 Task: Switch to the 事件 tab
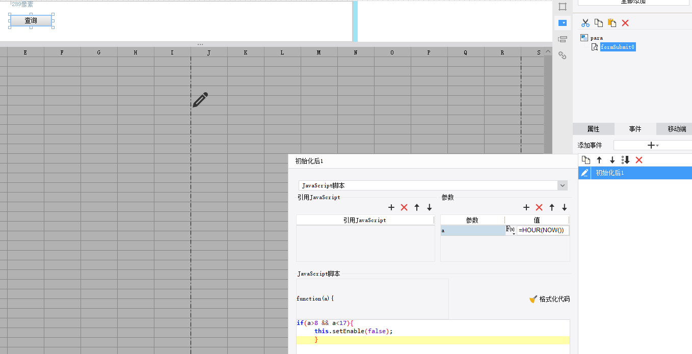point(635,129)
